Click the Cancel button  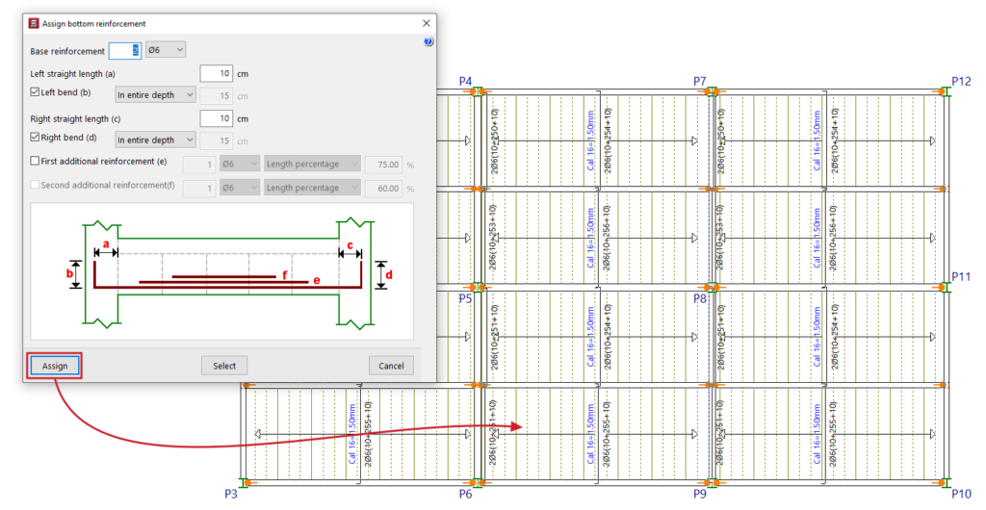click(391, 366)
